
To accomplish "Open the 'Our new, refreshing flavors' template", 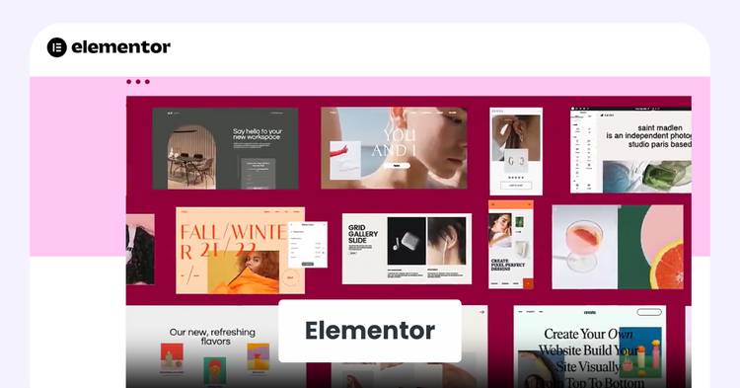I will [216, 347].
